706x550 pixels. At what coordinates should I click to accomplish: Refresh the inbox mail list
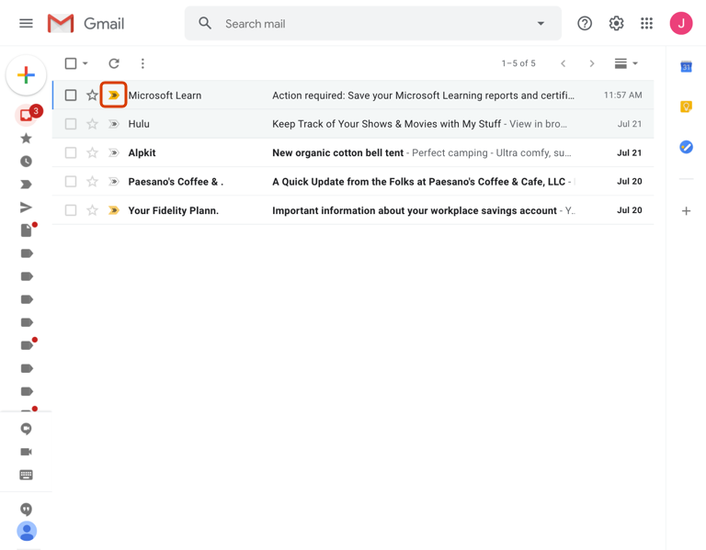tap(114, 63)
